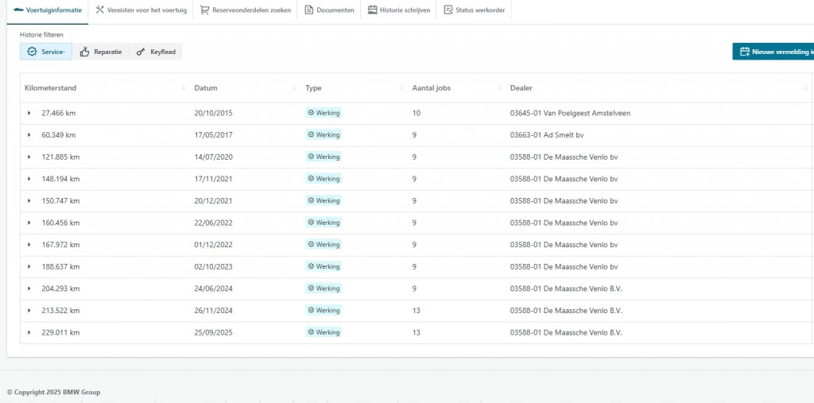Click the Nieuwe vermelding button

(773, 52)
